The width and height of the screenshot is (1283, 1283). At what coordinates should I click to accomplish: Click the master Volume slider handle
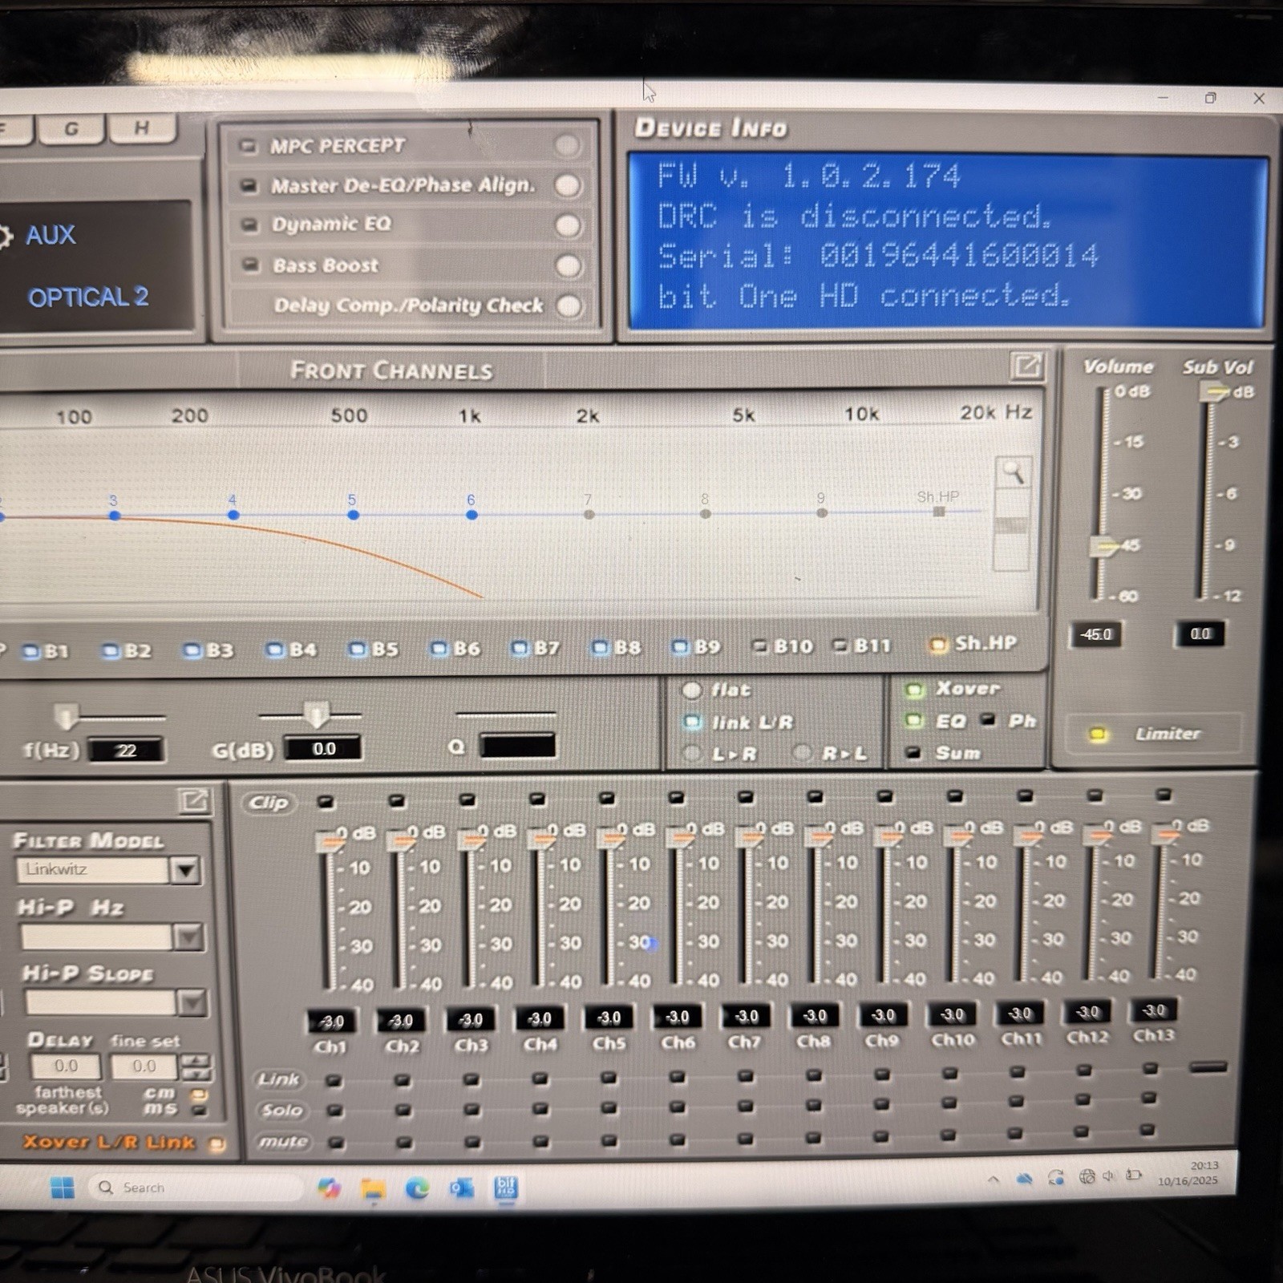[x=1103, y=547]
